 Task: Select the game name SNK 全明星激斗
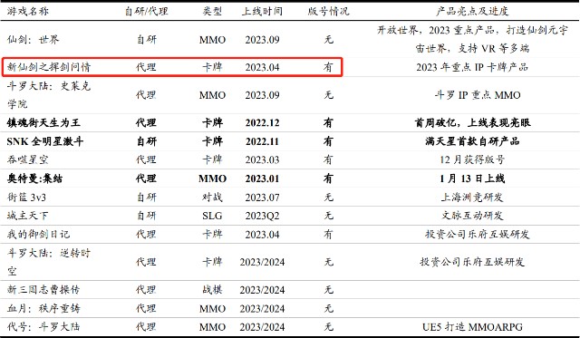(x=45, y=141)
